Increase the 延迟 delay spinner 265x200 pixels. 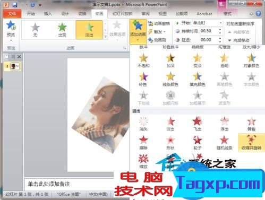click(x=220, y=38)
